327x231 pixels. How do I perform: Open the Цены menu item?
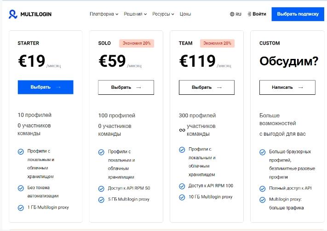(185, 14)
